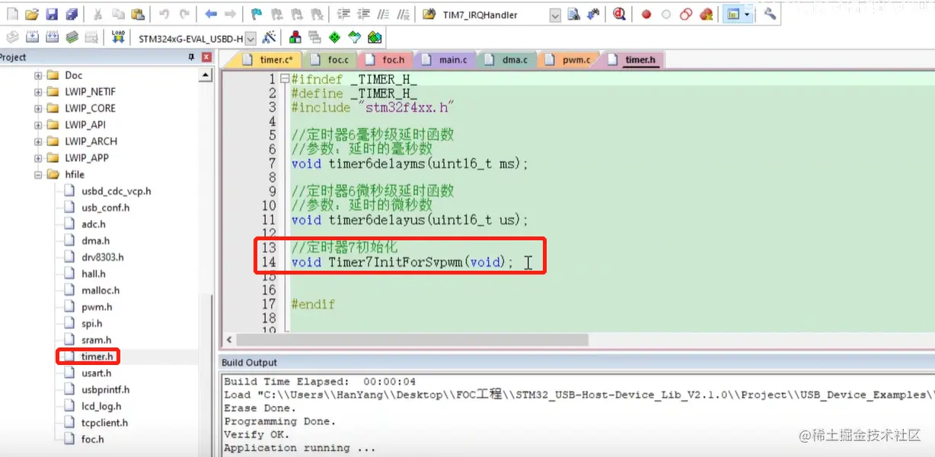This screenshot has height=457, width=935.
Task: Build target files icon
Action: point(32,37)
